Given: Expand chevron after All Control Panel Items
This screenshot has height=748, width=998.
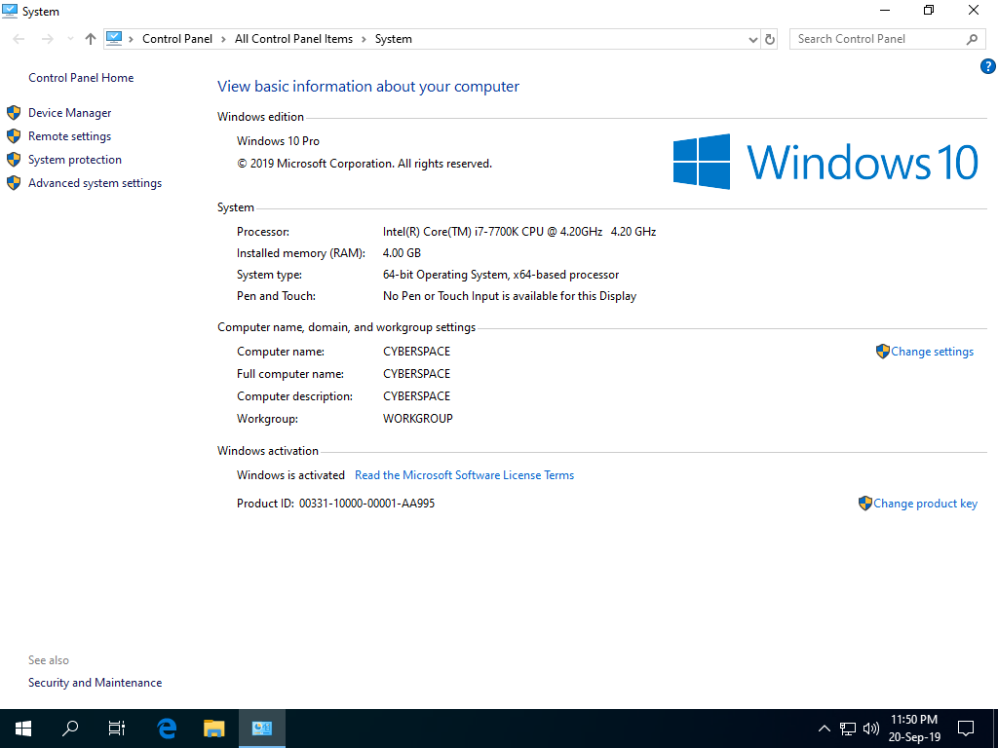Looking at the screenshot, I should tap(365, 39).
